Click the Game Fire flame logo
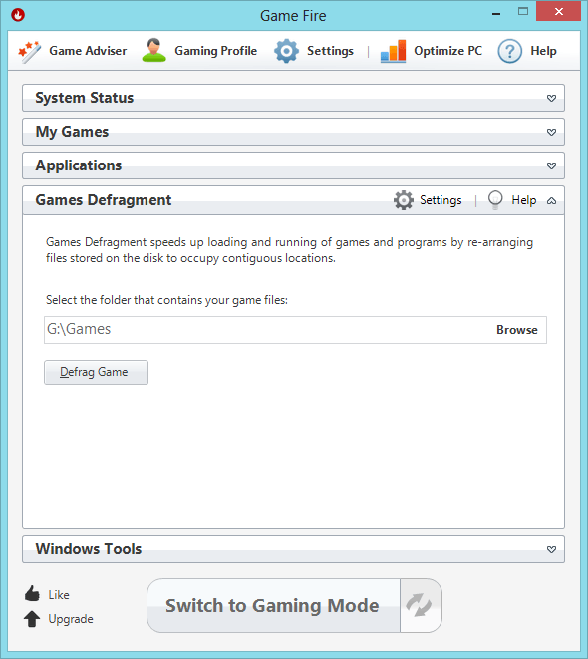This screenshot has width=588, height=659. 18,15
